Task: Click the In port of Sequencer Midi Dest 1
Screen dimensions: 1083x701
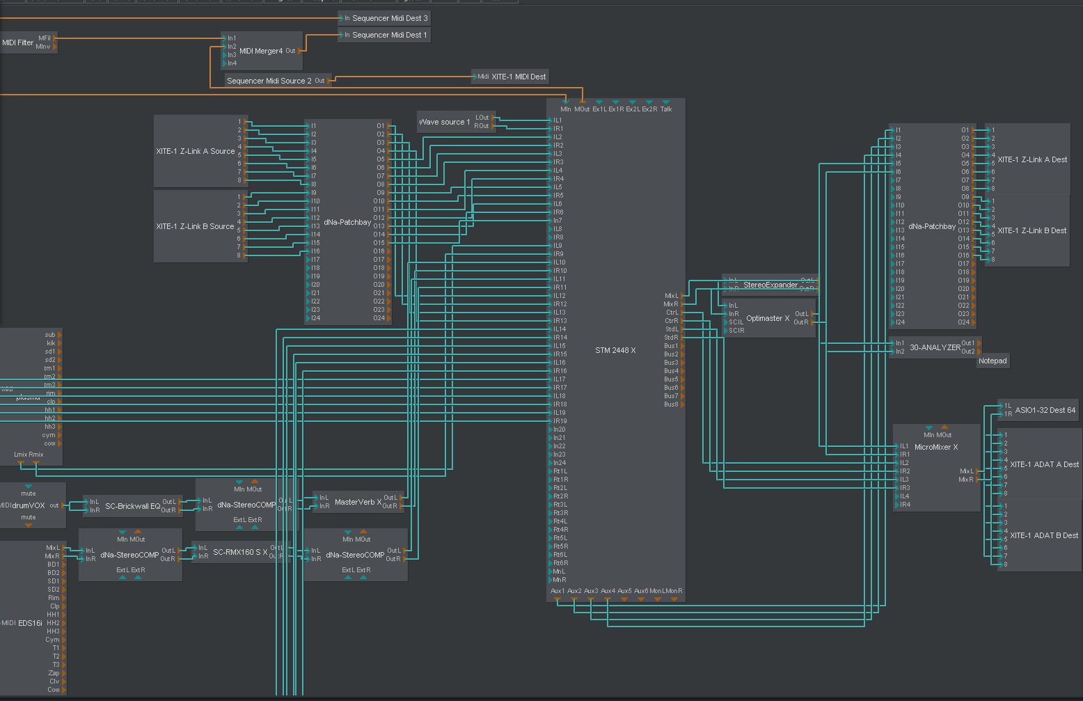Action: coord(341,35)
